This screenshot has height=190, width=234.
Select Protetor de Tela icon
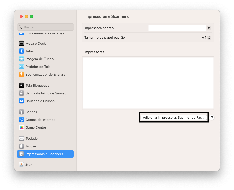pyautogui.click(x=21, y=67)
